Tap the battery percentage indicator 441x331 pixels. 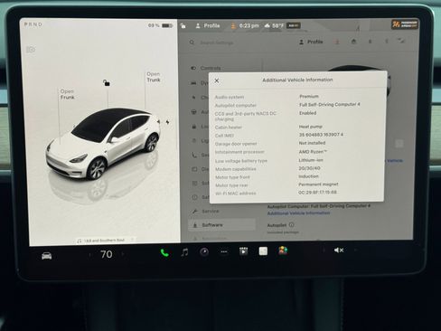tap(160, 25)
